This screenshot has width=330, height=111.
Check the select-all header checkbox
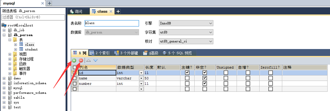tap(75, 67)
